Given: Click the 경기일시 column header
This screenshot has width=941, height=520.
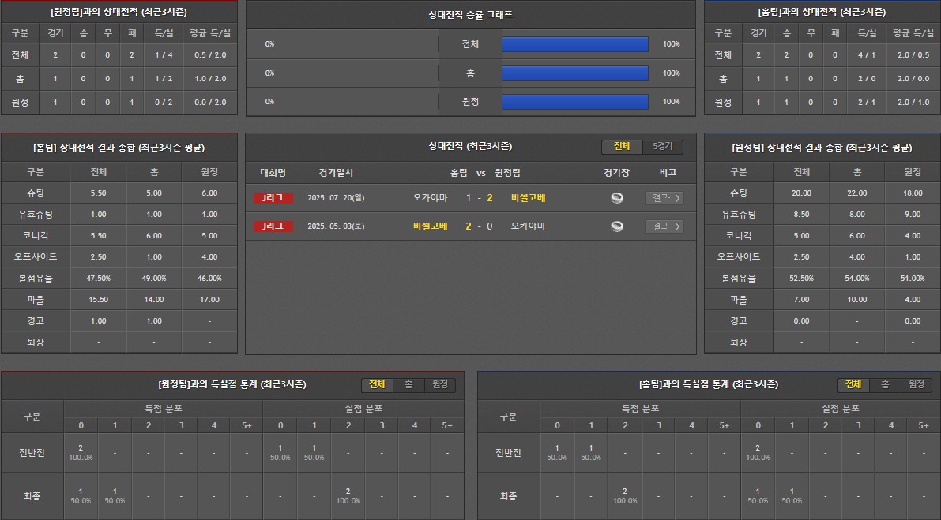Looking at the screenshot, I should tap(337, 173).
